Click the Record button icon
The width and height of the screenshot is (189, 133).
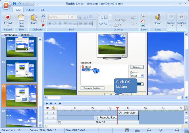(x=8, y=17)
